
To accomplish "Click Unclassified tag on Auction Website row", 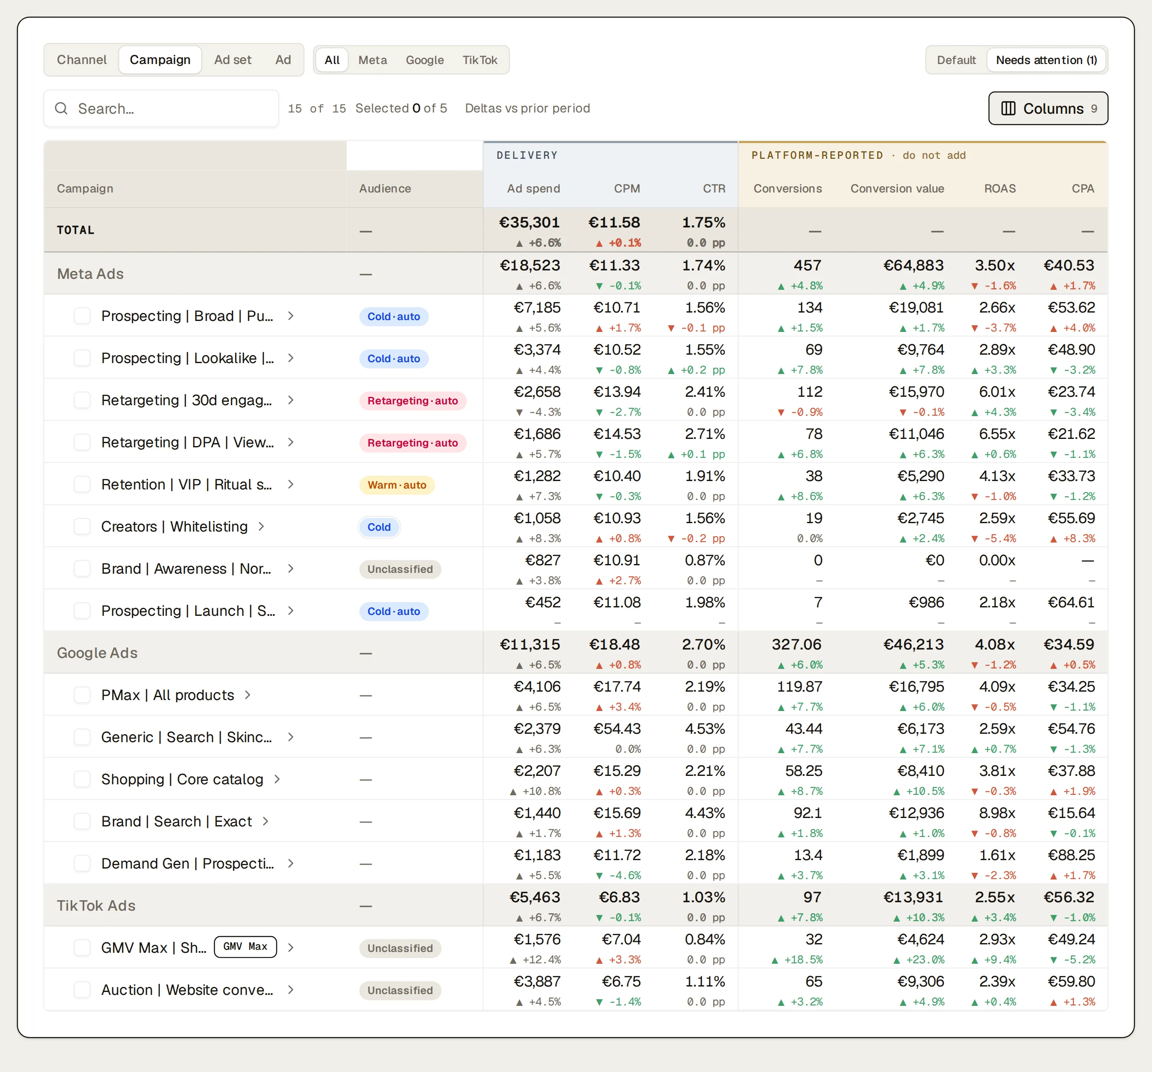I will (x=400, y=990).
